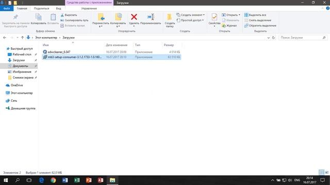
Task: Select the adwcleaner_6.047 file
Action: point(111,52)
